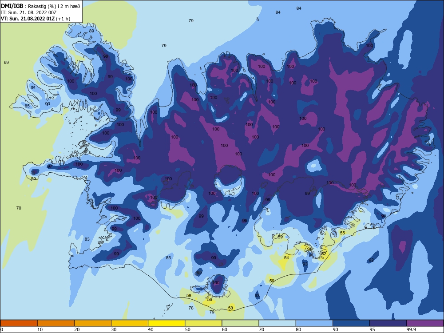Click the map value '69' over western sea
Screen dimensions: 444x333
(6, 62)
